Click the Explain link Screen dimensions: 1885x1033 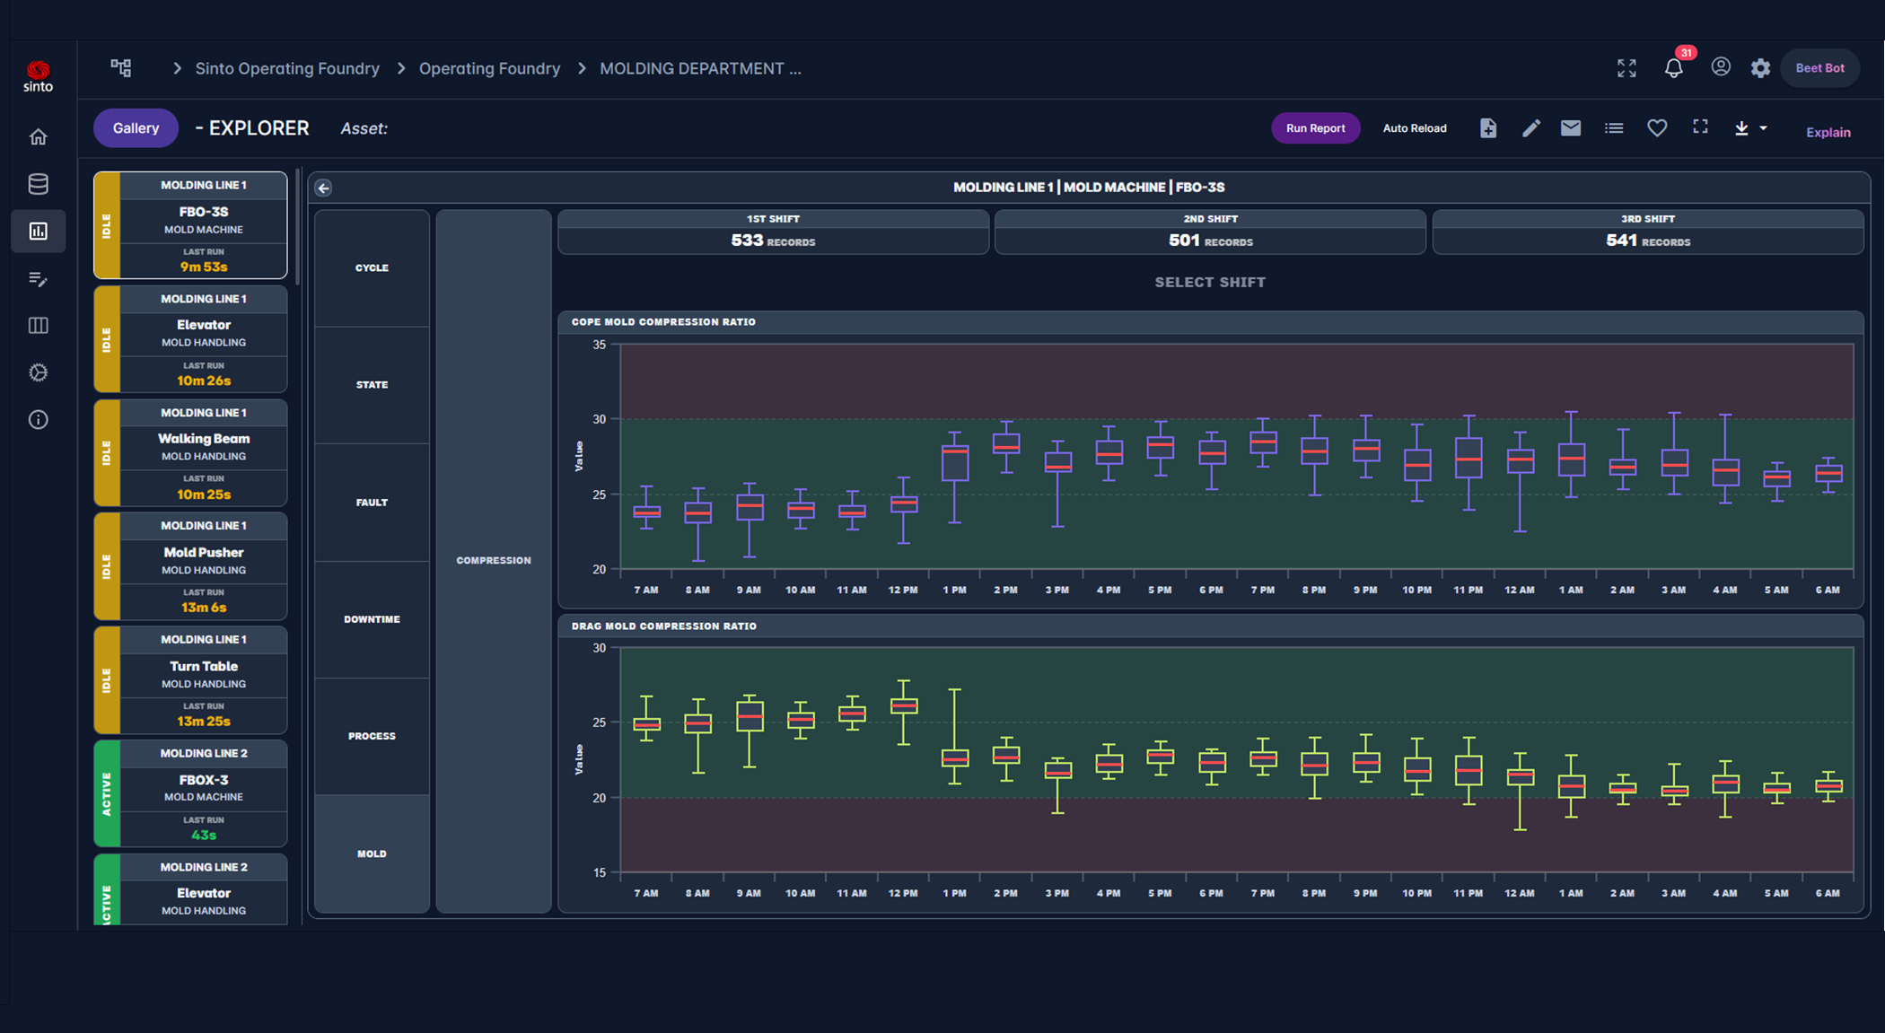point(1828,132)
